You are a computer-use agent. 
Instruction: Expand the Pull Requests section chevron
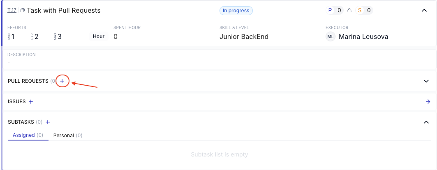point(426,81)
